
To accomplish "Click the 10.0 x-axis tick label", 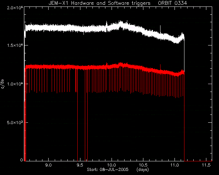I will click(112, 165).
